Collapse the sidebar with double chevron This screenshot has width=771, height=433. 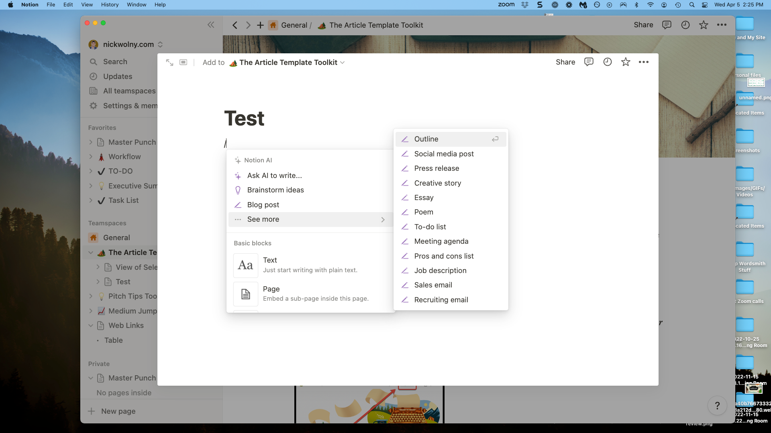[211, 25]
